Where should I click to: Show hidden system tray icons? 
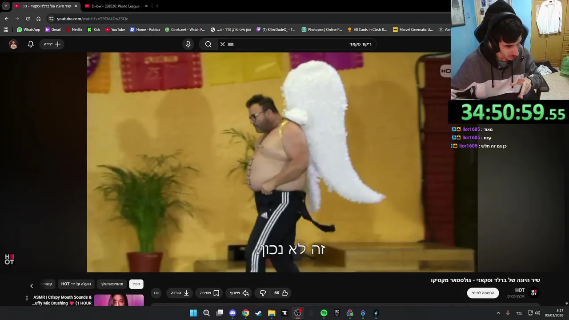pyautogui.click(x=498, y=313)
